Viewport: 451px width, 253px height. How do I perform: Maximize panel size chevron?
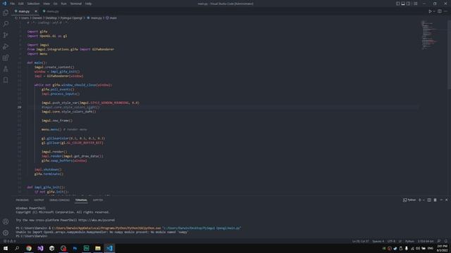click(x=441, y=200)
